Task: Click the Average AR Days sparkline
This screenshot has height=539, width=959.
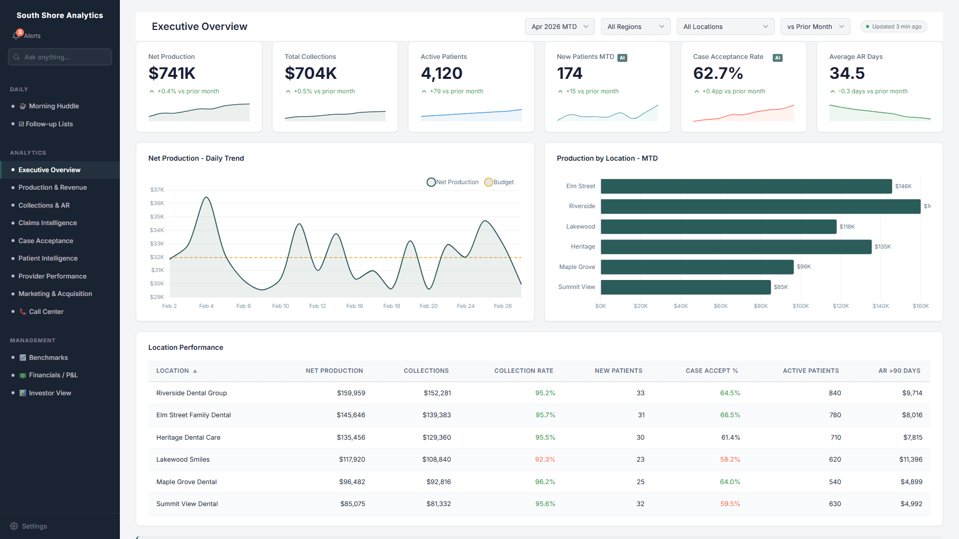Action: [x=880, y=113]
